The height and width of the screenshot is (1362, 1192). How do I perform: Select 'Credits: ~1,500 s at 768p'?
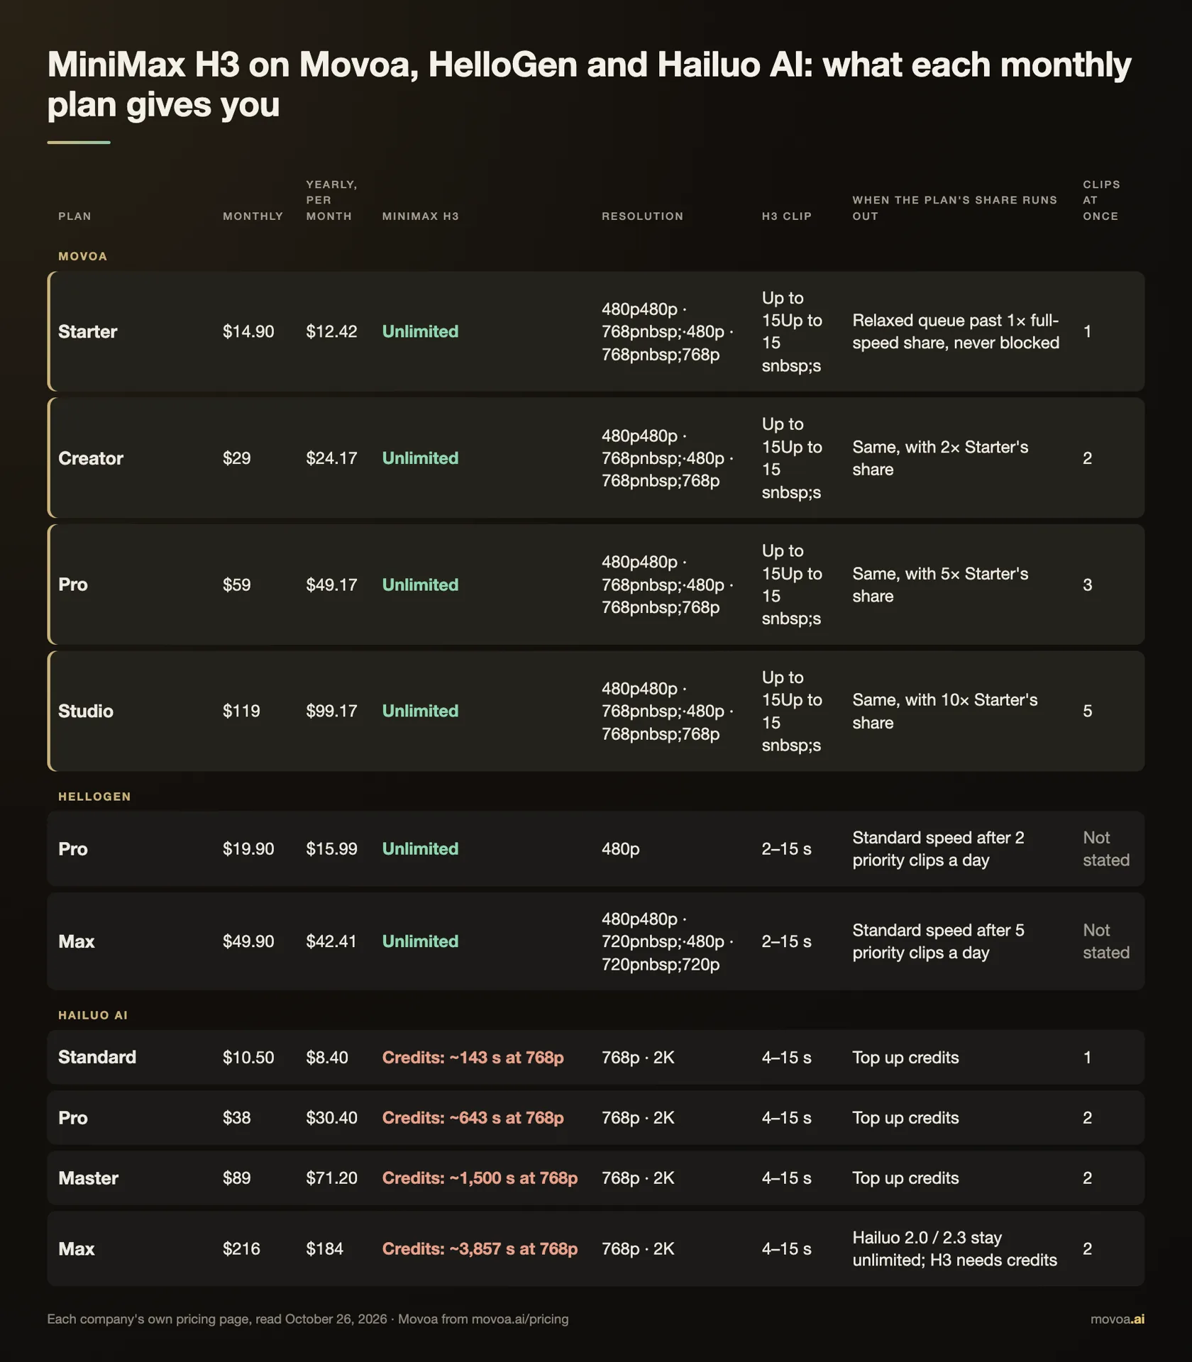480,1178
